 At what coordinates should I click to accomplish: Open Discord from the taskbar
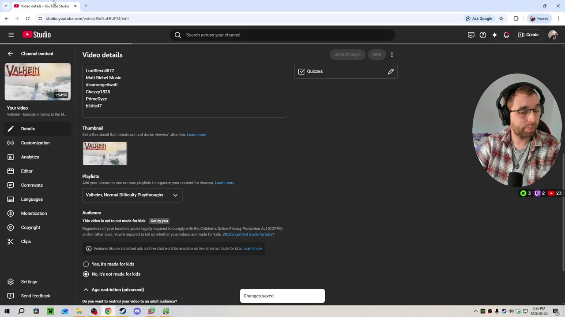137,311
